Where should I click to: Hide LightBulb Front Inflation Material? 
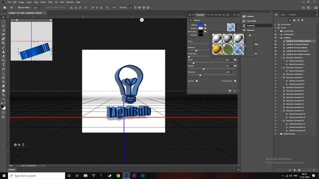(276, 41)
